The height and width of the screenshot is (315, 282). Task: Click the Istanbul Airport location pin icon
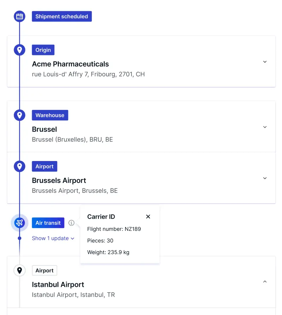[19, 270]
